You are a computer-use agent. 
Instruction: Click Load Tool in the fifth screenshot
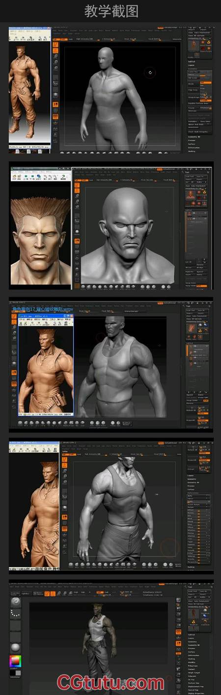coord(193,591)
